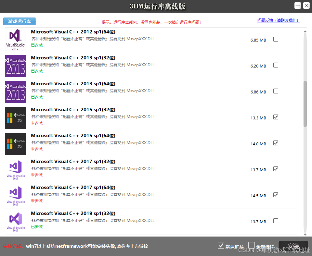Select title Microsoft Visual C++ 2013 sp1(32位)
Viewport: 312px width, 256px height.
point(73,58)
